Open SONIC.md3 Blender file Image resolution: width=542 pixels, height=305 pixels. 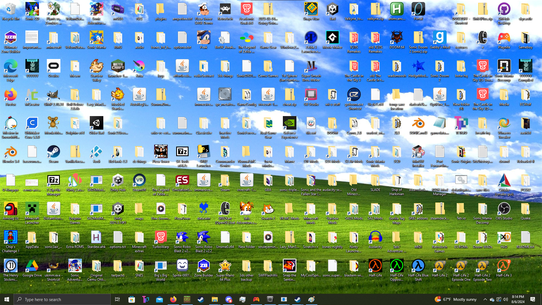[418, 125]
